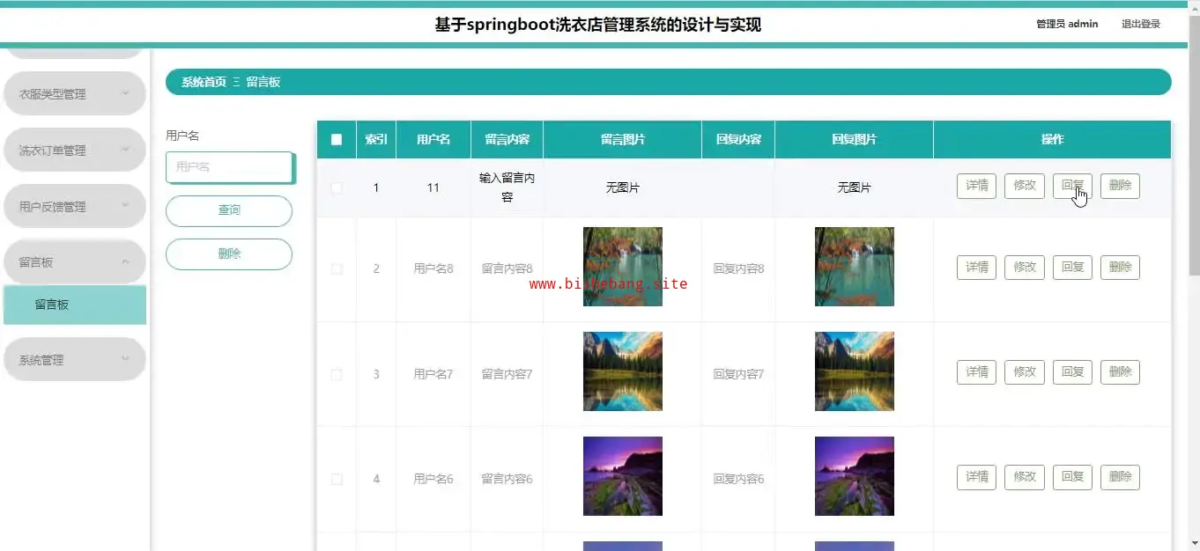Image resolution: width=1200 pixels, height=551 pixels.
Task: Click 删除 for 用户名7 row
Action: point(1120,372)
